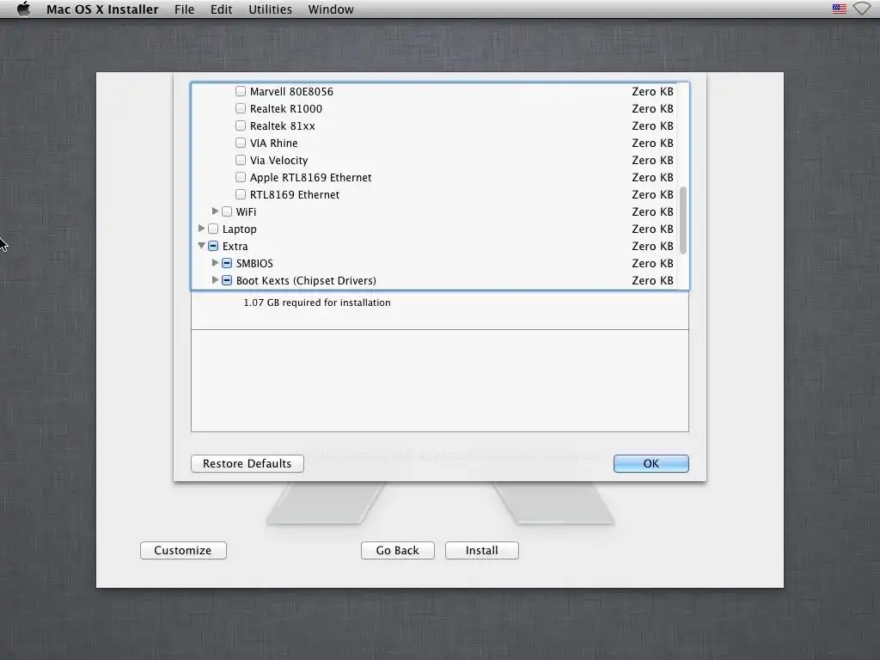Screen dimensions: 880x660
Task: Open the Utilities menu
Action: (x=270, y=9)
